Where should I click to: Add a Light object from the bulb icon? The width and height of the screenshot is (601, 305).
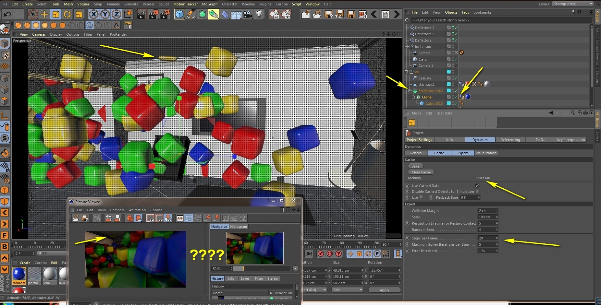pyautogui.click(x=259, y=14)
